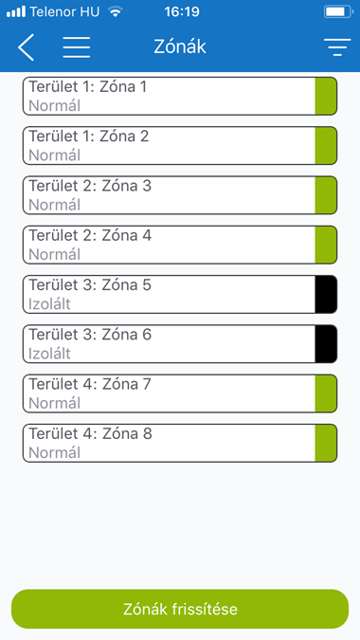This screenshot has width=360, height=640.
Task: Tap the Wi-Fi status icon
Action: 116,11
